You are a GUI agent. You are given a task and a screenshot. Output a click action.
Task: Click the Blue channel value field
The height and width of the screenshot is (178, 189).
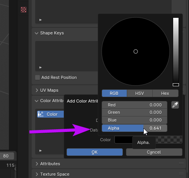pyautogui.click(x=135, y=120)
